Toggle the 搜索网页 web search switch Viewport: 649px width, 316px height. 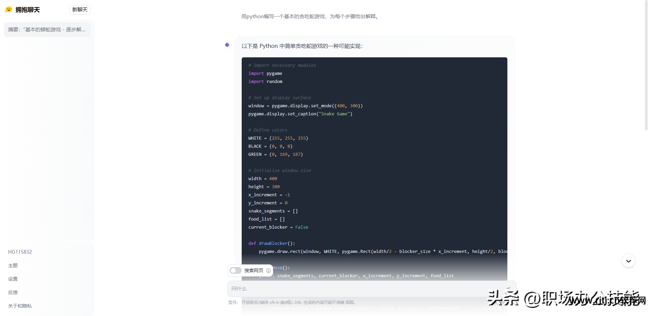tap(236, 270)
